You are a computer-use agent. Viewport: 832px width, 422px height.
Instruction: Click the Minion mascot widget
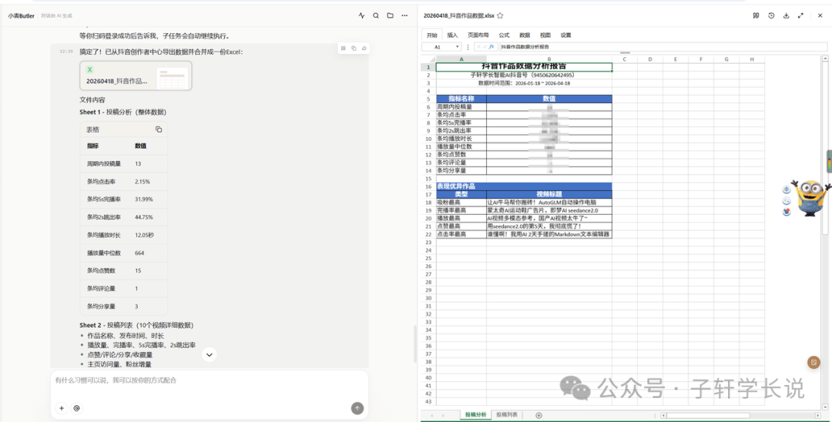coord(810,197)
